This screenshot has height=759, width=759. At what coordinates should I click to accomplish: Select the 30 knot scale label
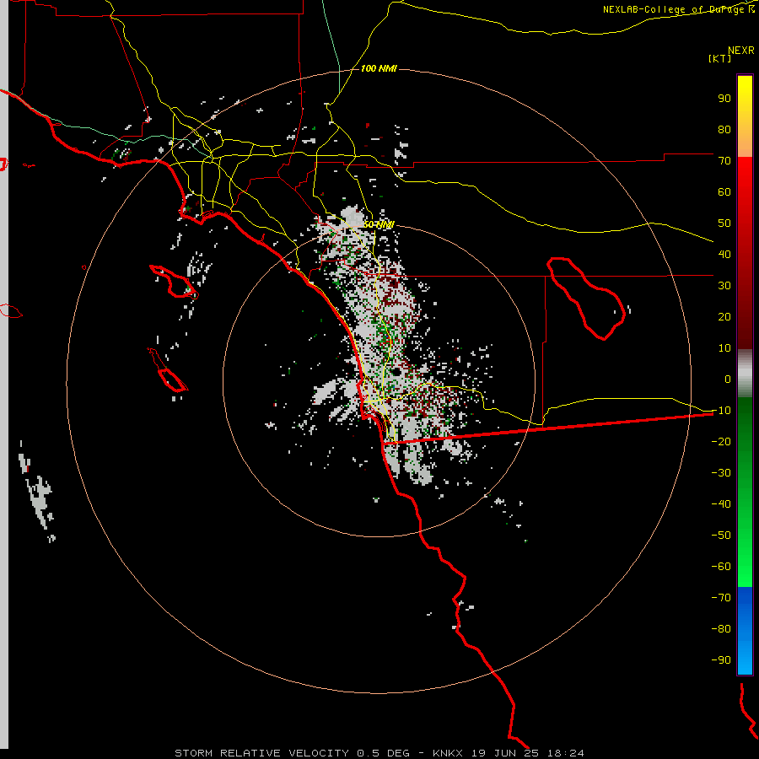(x=724, y=286)
